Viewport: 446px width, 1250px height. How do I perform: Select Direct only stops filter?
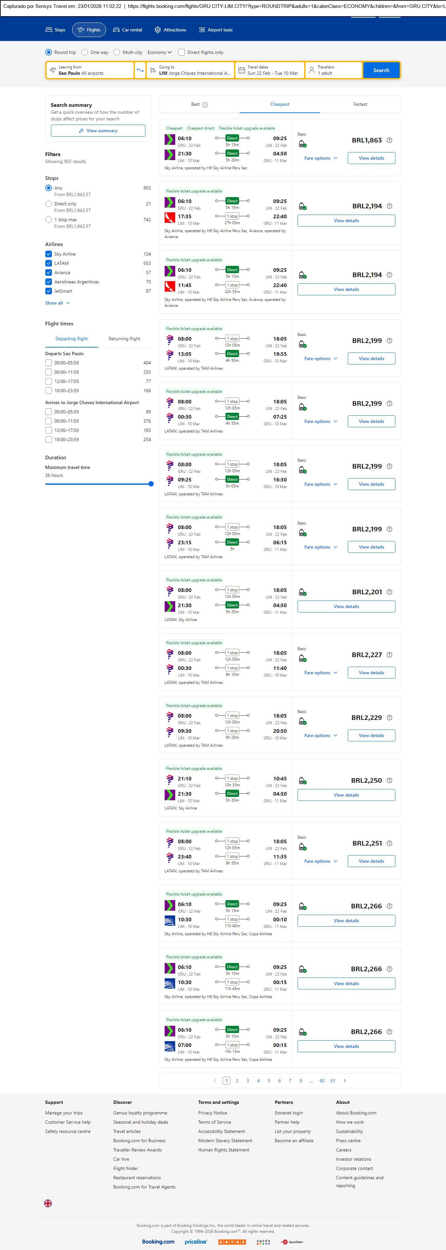click(x=49, y=204)
